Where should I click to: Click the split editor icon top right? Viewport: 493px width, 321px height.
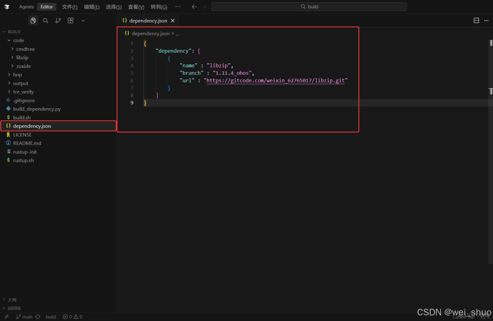[x=476, y=20]
